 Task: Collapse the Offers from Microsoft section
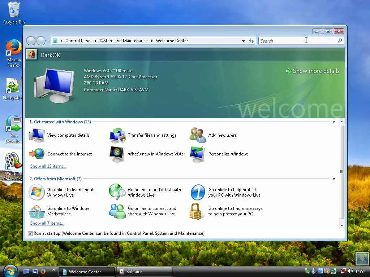(334, 179)
